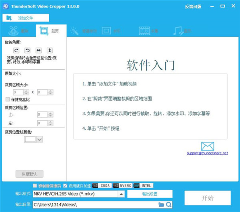
Task: Click the 输出设置 button
Action: click(150, 194)
